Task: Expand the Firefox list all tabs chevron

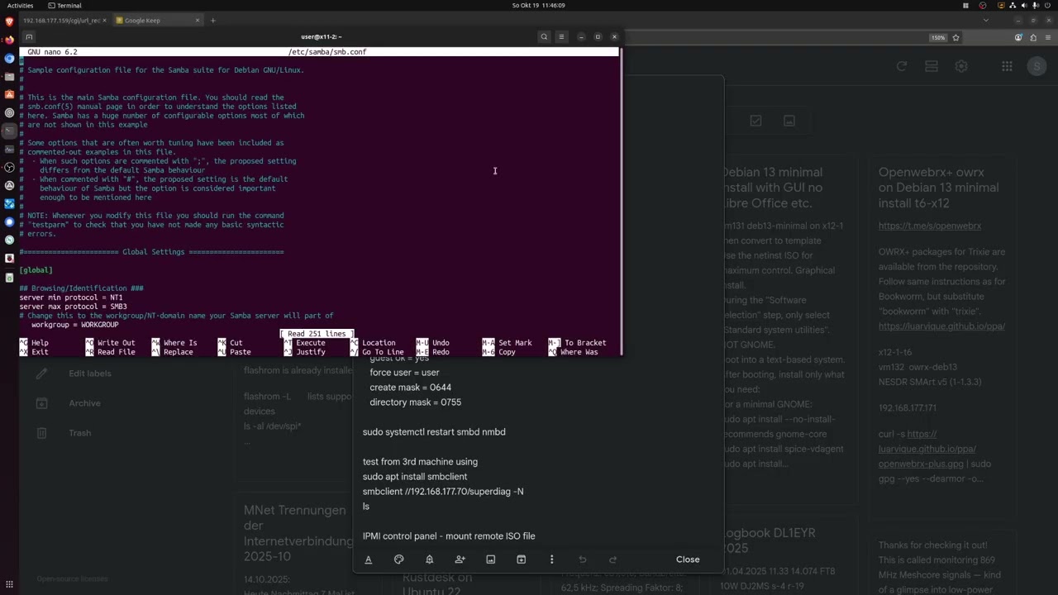Action: pyautogui.click(x=985, y=20)
